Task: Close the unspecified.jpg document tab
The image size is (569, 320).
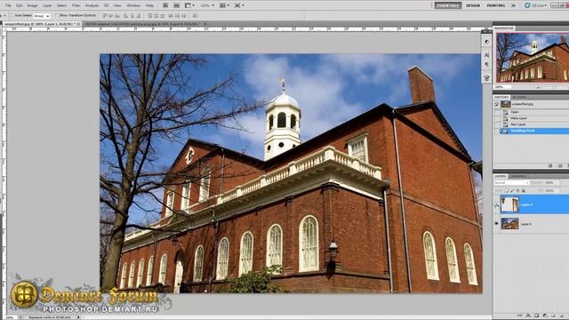Action: pos(79,24)
